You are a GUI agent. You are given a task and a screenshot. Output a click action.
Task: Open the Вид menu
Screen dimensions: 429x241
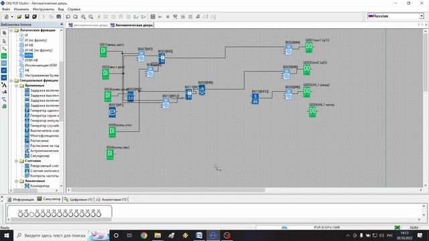coord(61,9)
